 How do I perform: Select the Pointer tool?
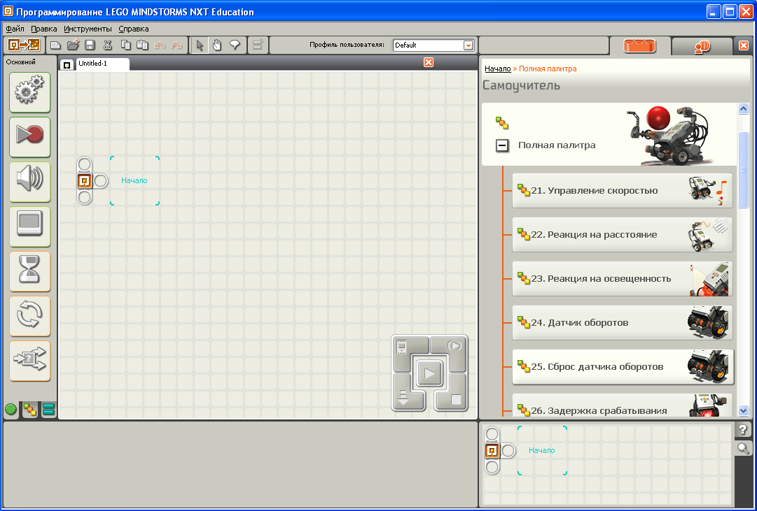click(x=200, y=45)
